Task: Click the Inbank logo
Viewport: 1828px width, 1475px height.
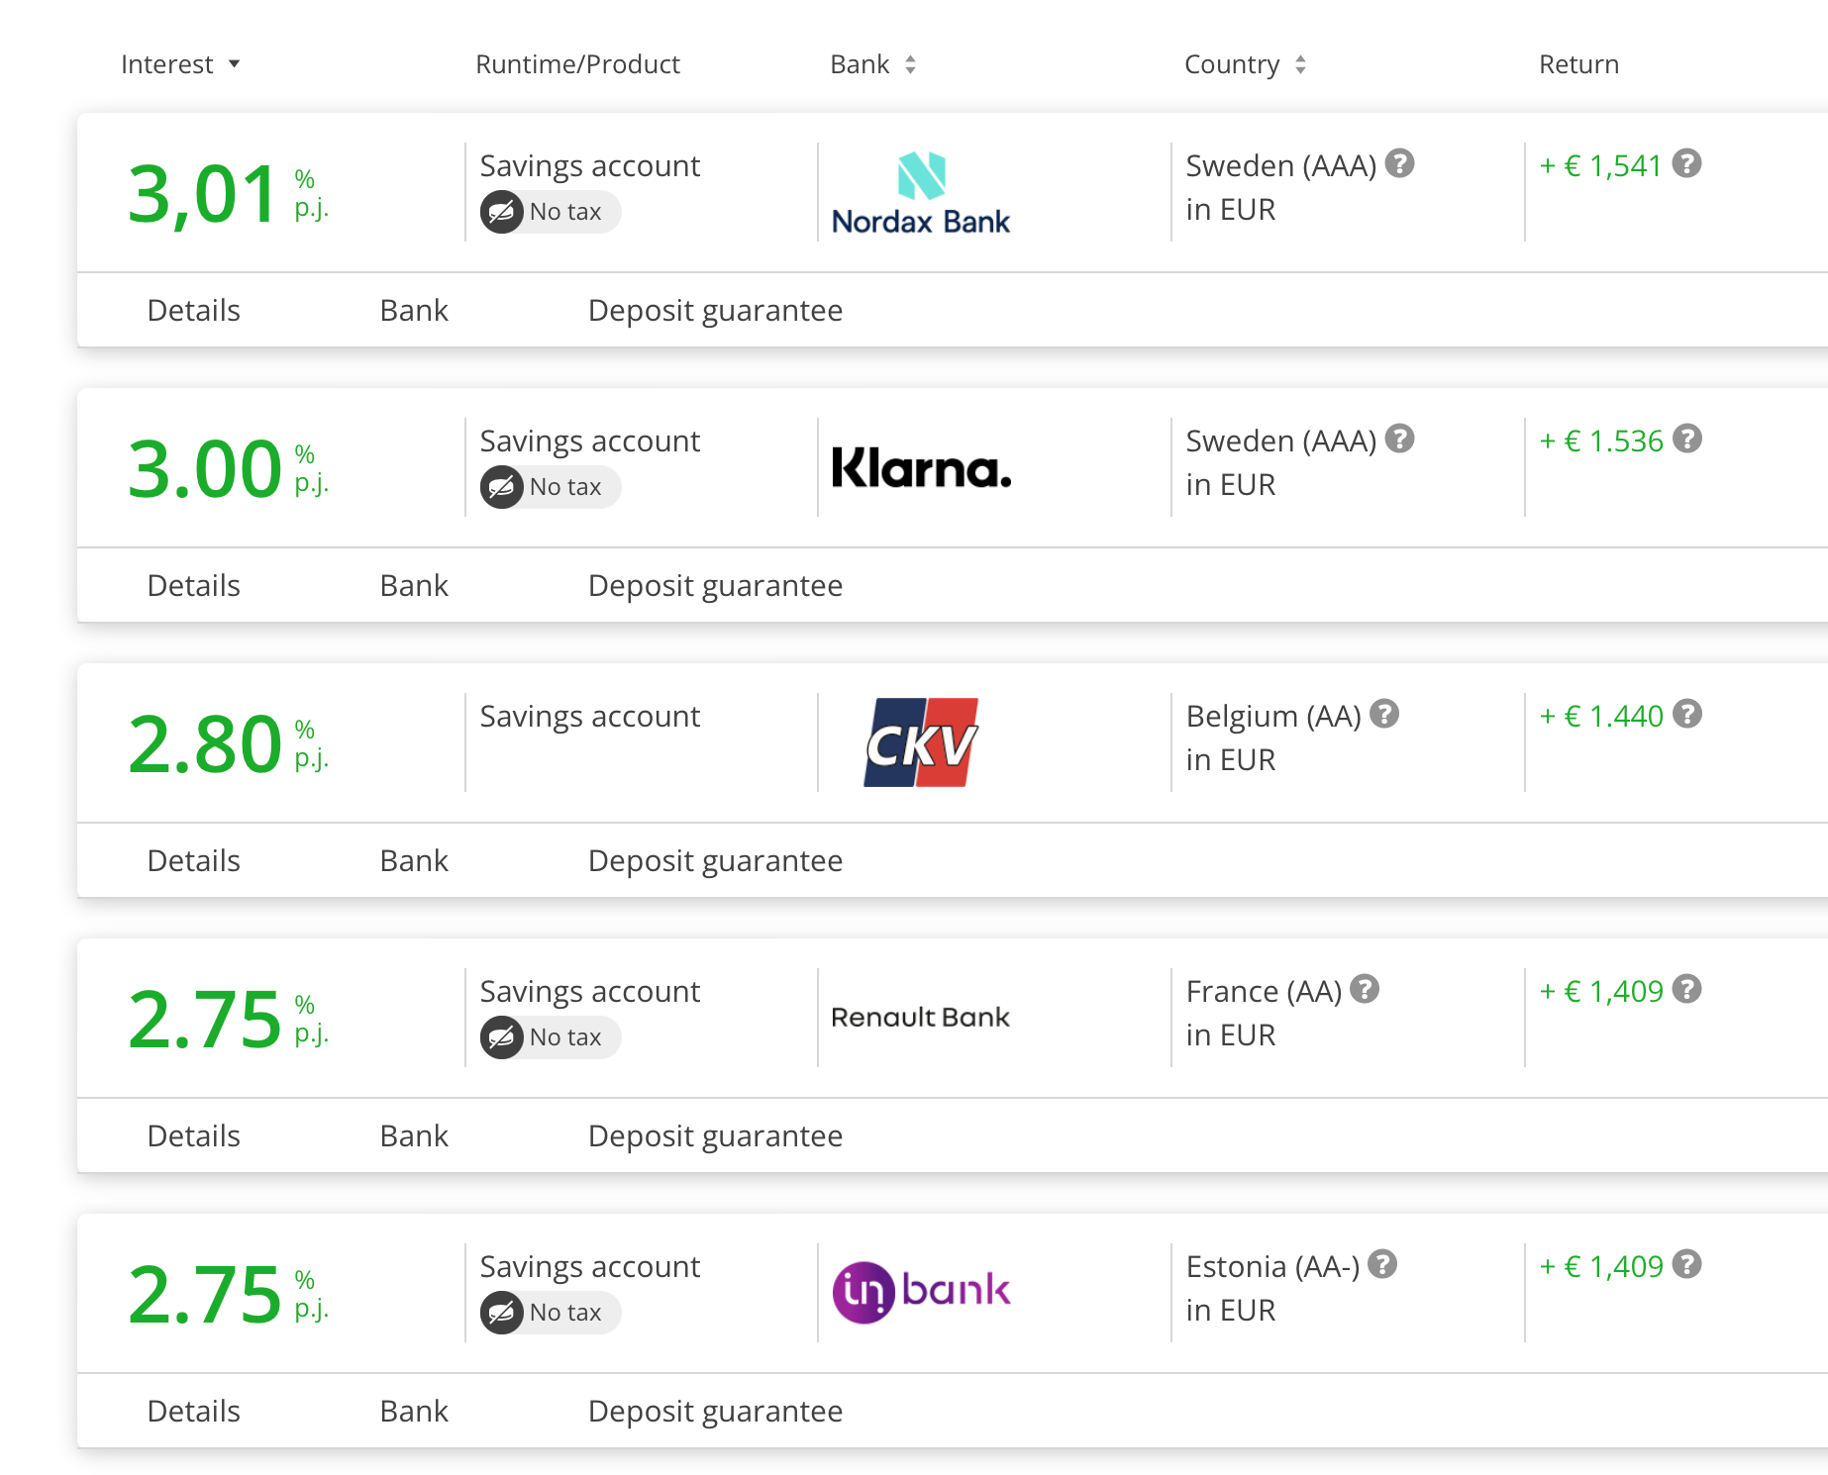Action: [921, 1292]
